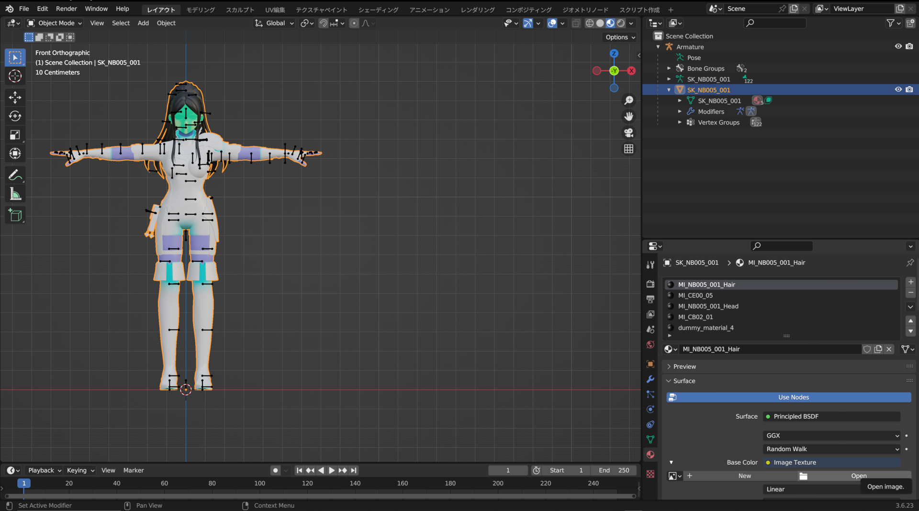The width and height of the screenshot is (919, 511).
Task: Switch orthographic/perspective grid icon
Action: tap(628, 149)
